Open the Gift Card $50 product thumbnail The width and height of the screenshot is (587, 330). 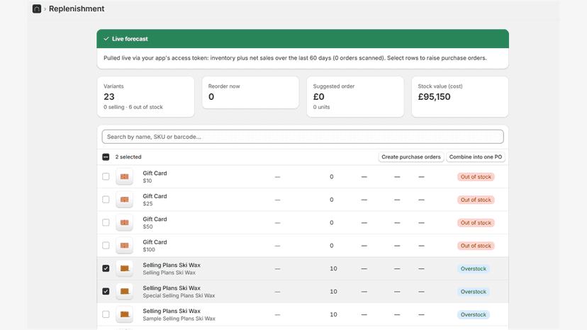point(124,222)
